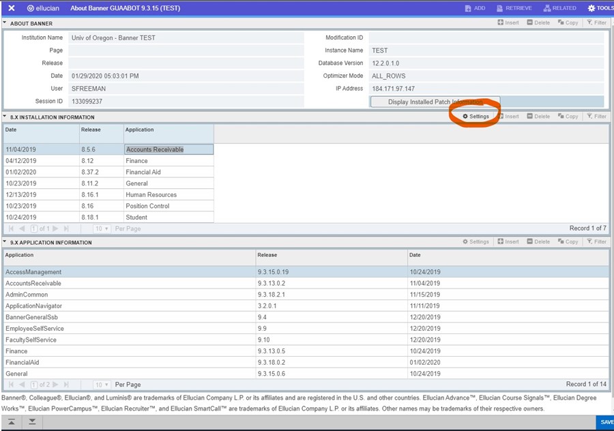Viewport: 614px width, 431px height.
Task: Click Delete in the About Banner section
Action: [x=538, y=23]
